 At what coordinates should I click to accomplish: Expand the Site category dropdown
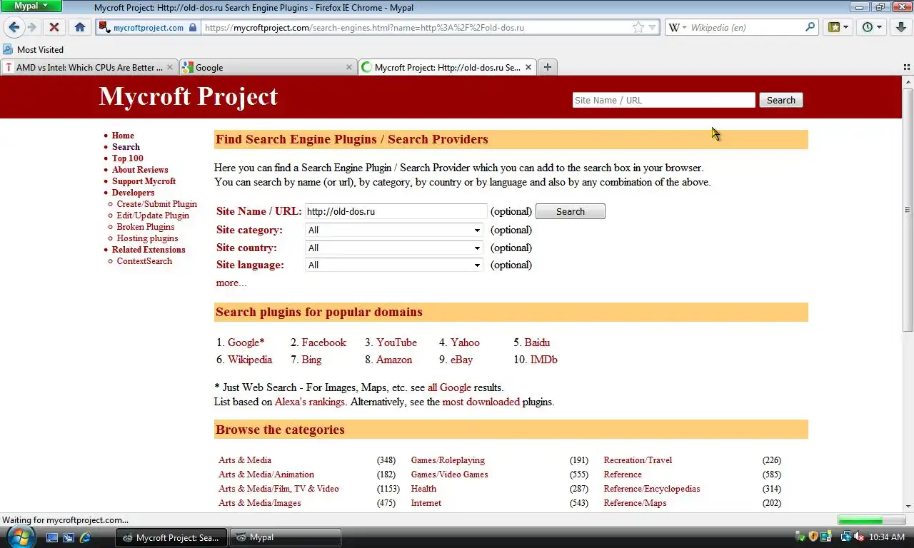[x=394, y=230]
